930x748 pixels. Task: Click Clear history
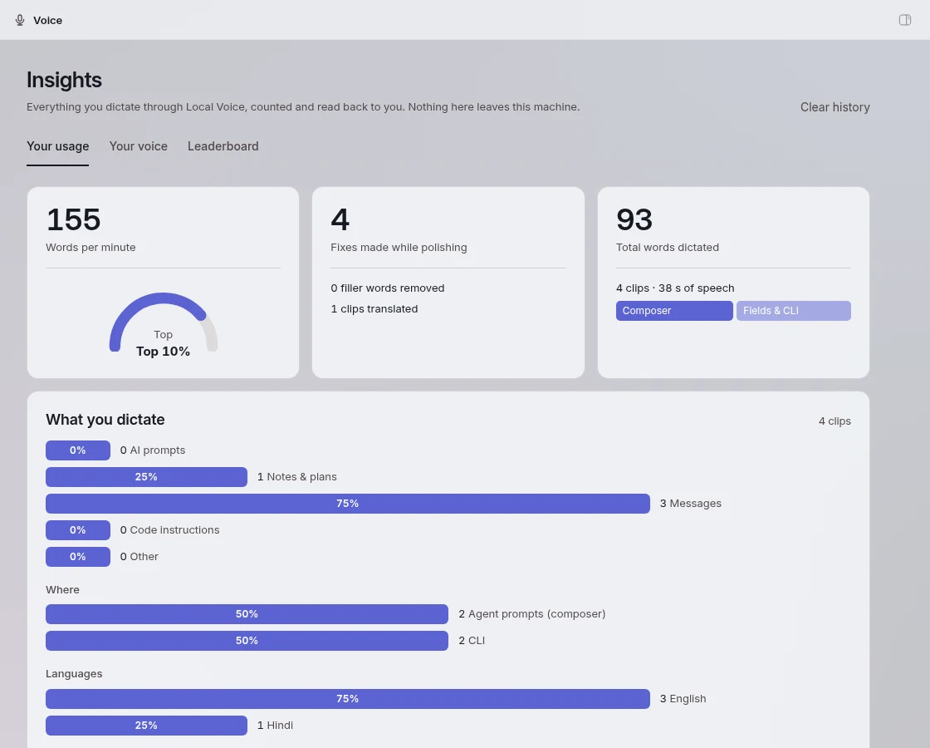(835, 107)
